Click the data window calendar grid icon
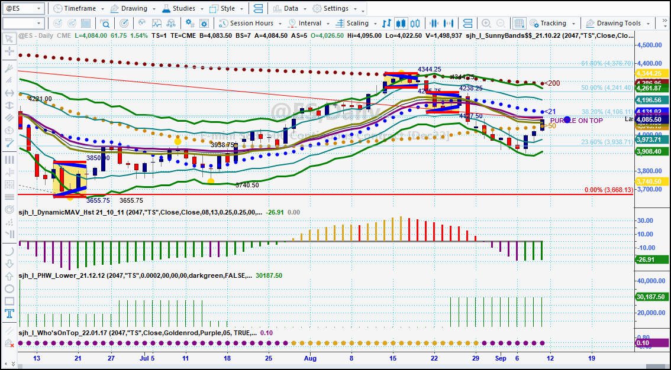 click(86, 23)
